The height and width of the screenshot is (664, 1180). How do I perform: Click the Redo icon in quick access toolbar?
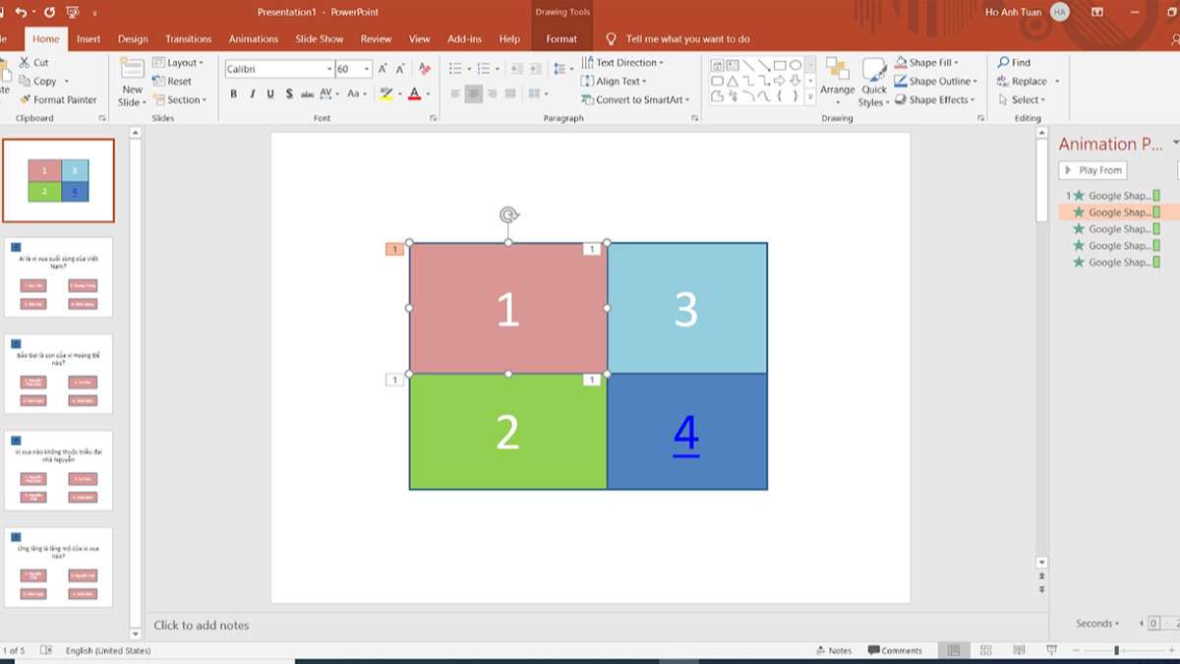click(x=49, y=12)
